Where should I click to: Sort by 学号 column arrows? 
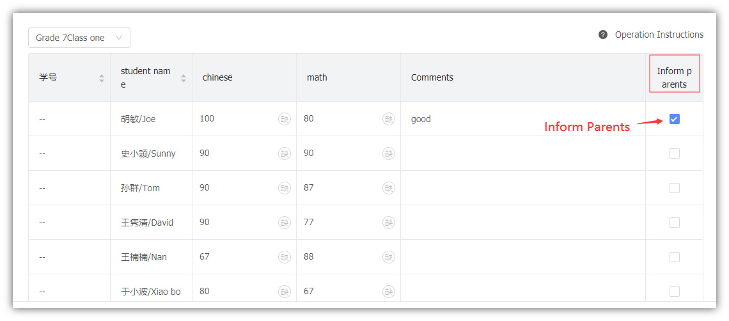pyautogui.click(x=101, y=78)
